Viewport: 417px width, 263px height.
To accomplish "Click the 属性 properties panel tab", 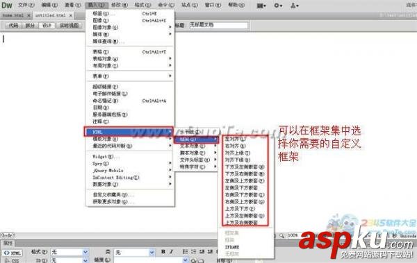I will click(x=8, y=243).
